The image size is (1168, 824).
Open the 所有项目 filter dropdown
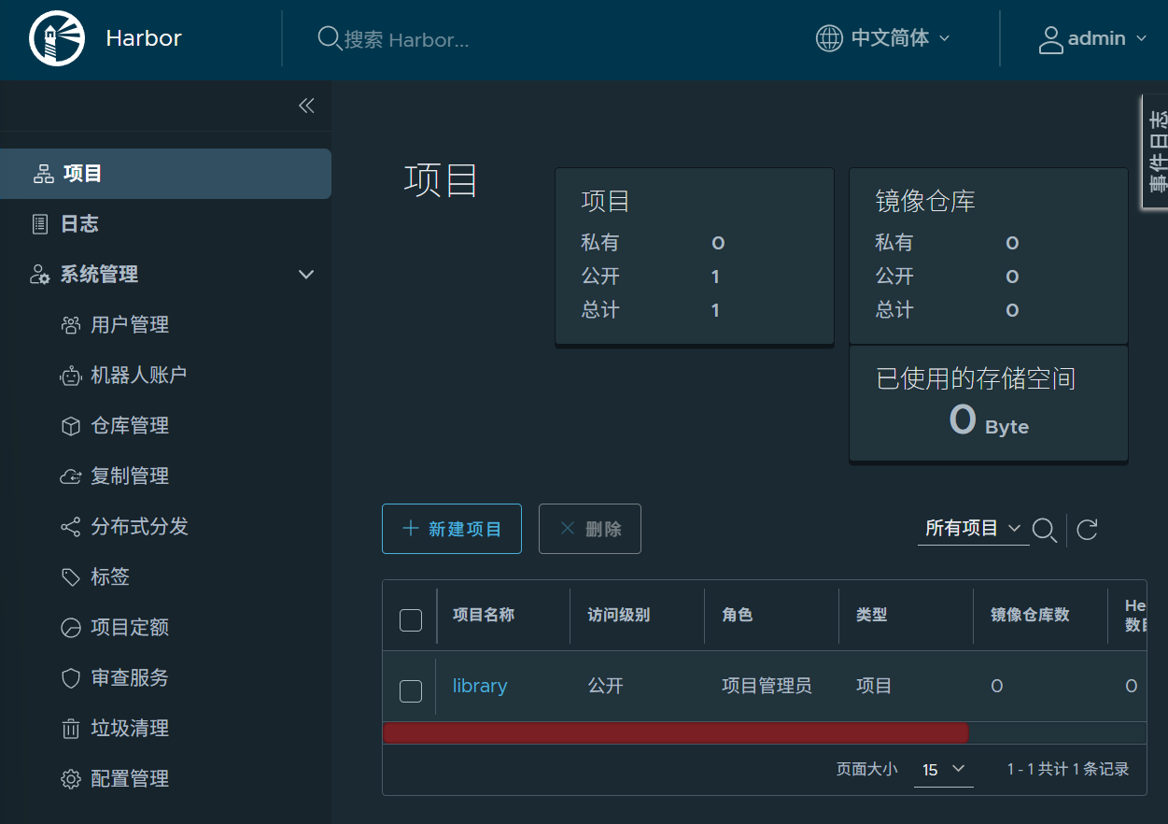coord(973,529)
